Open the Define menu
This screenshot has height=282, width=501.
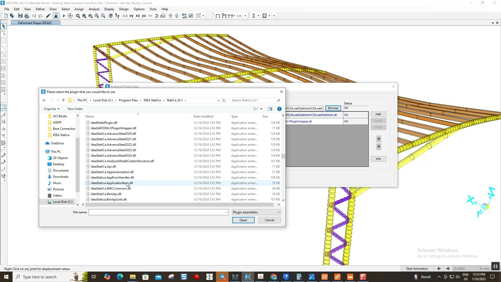click(x=40, y=9)
